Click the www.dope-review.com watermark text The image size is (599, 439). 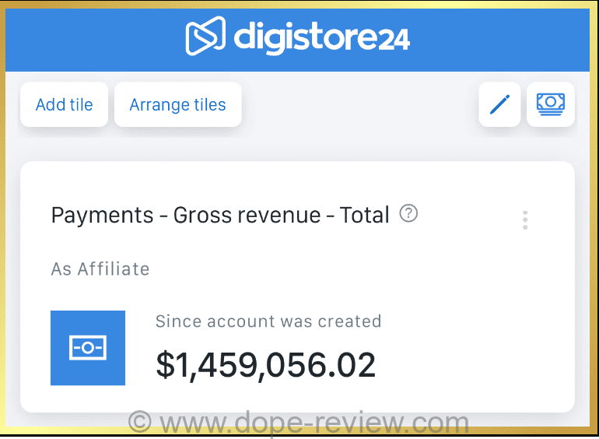coord(311,424)
